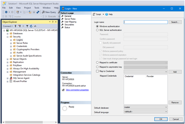Expand the Databases tree node
Viewport: 185px width, 124px height.
click(x=7, y=34)
